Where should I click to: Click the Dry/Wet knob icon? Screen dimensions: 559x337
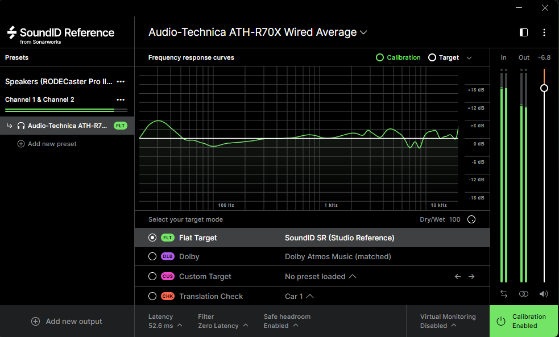471,220
